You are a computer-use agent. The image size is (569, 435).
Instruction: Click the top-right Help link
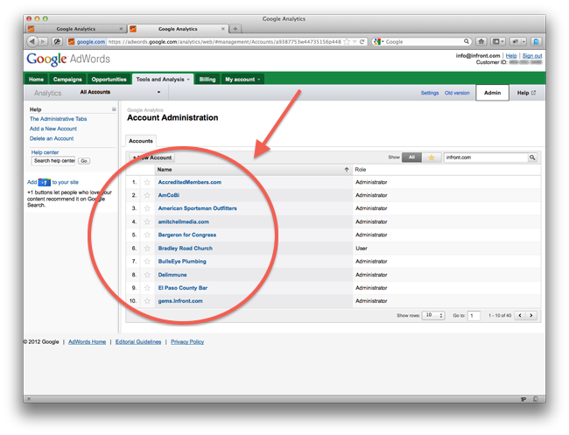coord(511,55)
